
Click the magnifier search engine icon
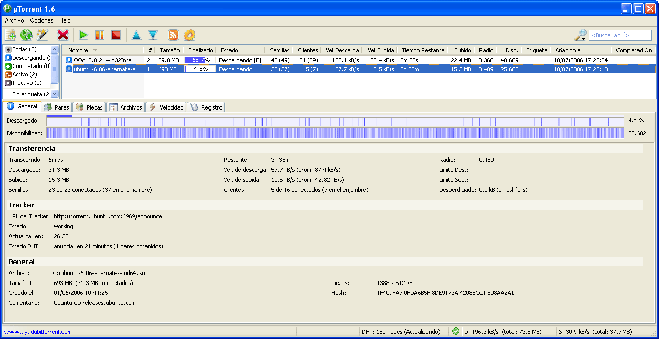tap(580, 35)
